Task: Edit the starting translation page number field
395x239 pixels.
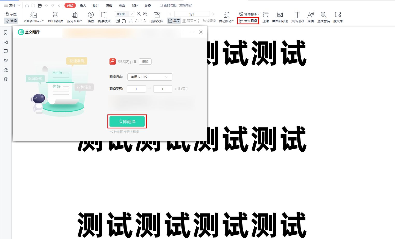Action: pyautogui.click(x=136, y=89)
